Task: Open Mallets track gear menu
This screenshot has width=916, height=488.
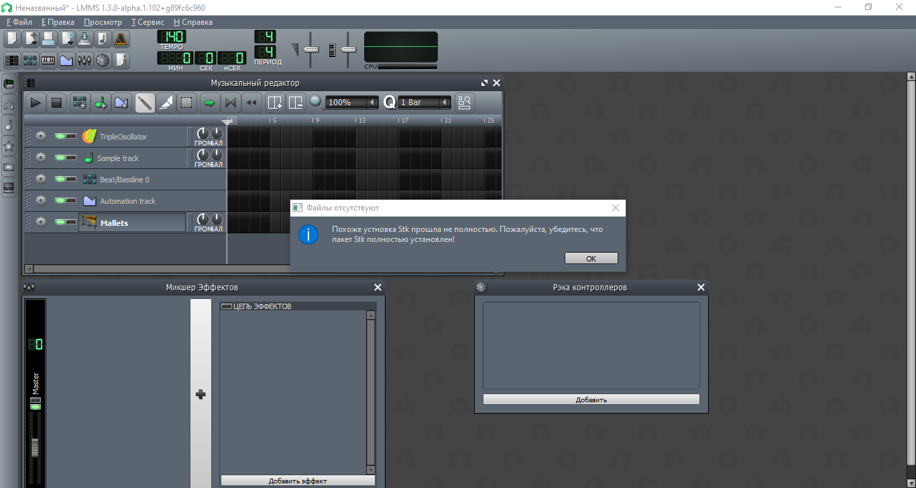Action: pos(41,223)
